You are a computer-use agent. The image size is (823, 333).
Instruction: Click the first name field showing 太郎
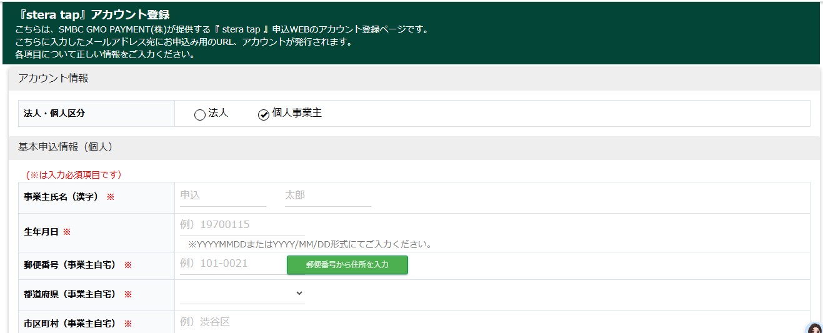(x=327, y=196)
